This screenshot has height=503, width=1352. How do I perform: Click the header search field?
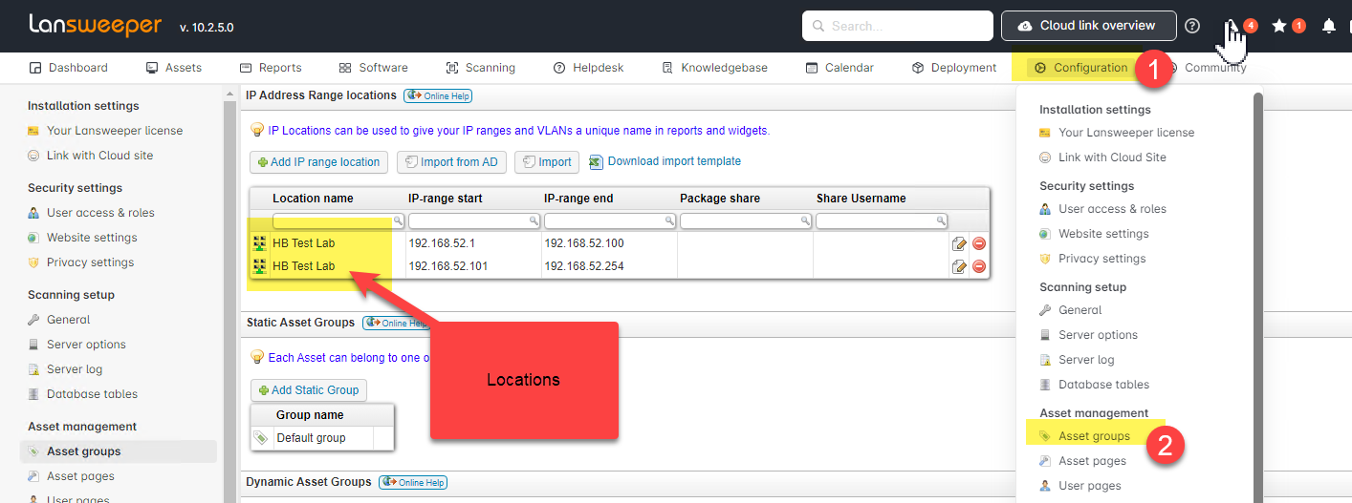897,26
